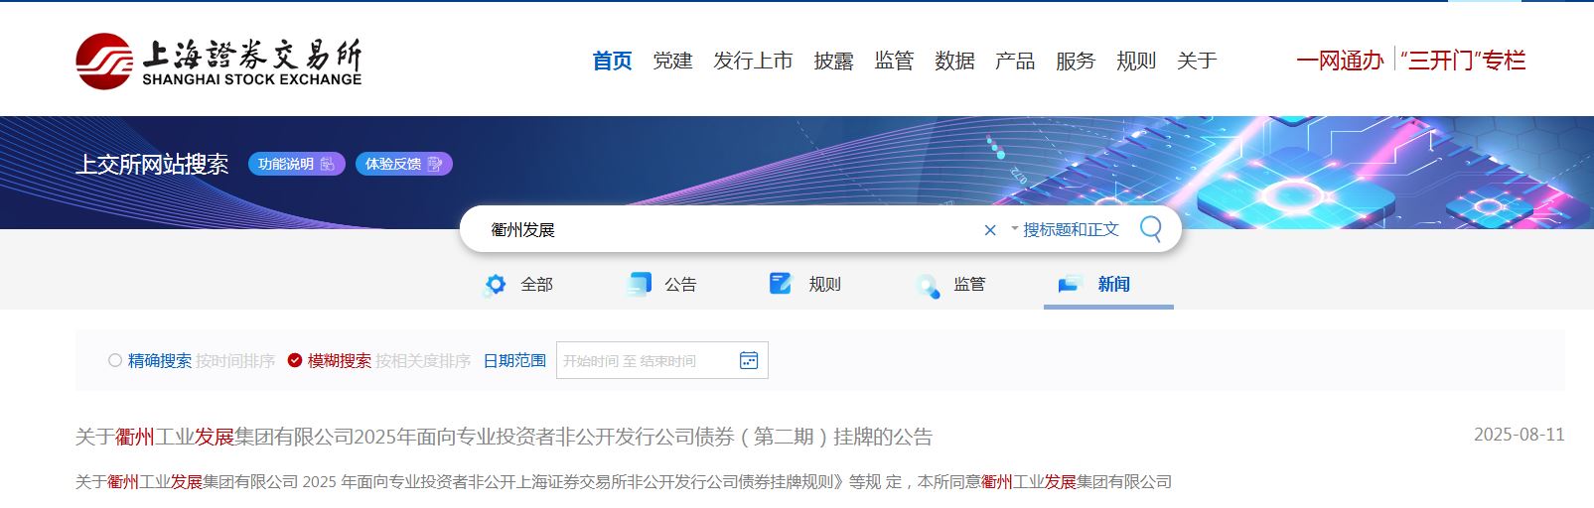Switch to the 规则 results tab
This screenshot has width=1594, height=508.
824,285
